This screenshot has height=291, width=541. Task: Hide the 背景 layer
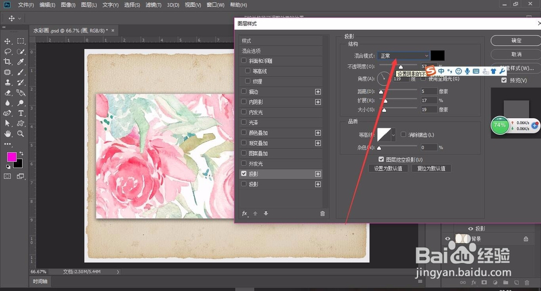pyautogui.click(x=447, y=239)
